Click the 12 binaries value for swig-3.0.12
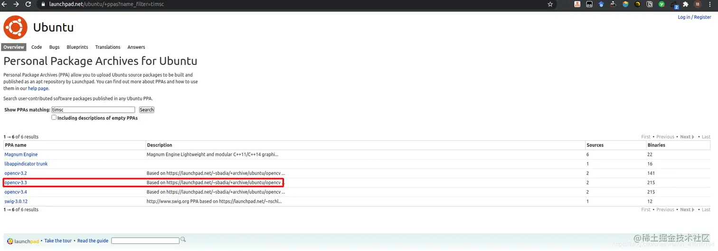 pyautogui.click(x=650, y=201)
